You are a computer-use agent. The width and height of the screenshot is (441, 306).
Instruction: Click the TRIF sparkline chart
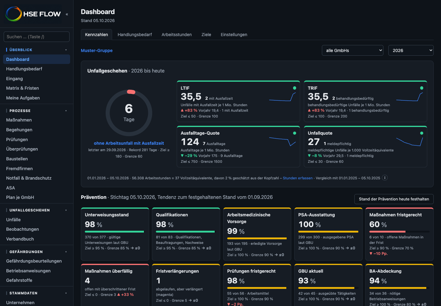tap(409, 97)
